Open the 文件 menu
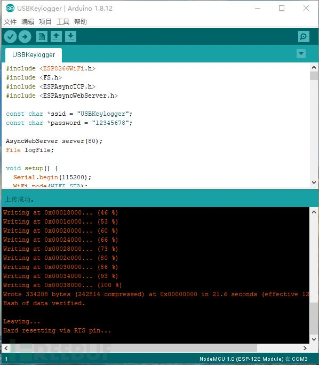The width and height of the screenshot is (319, 365). 10,22
